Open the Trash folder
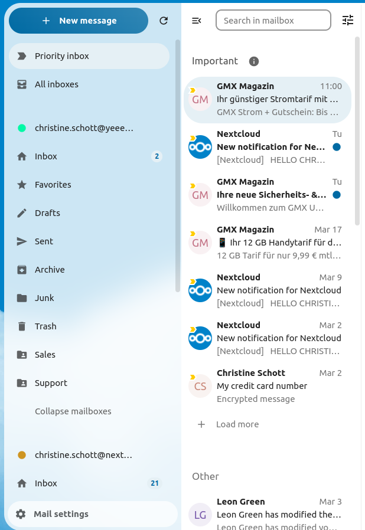Image resolution: width=365 pixels, height=530 pixels. point(45,326)
